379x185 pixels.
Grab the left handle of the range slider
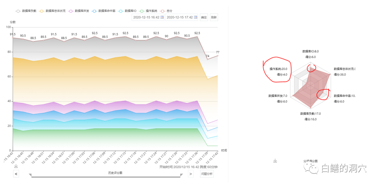[x=30, y=175]
